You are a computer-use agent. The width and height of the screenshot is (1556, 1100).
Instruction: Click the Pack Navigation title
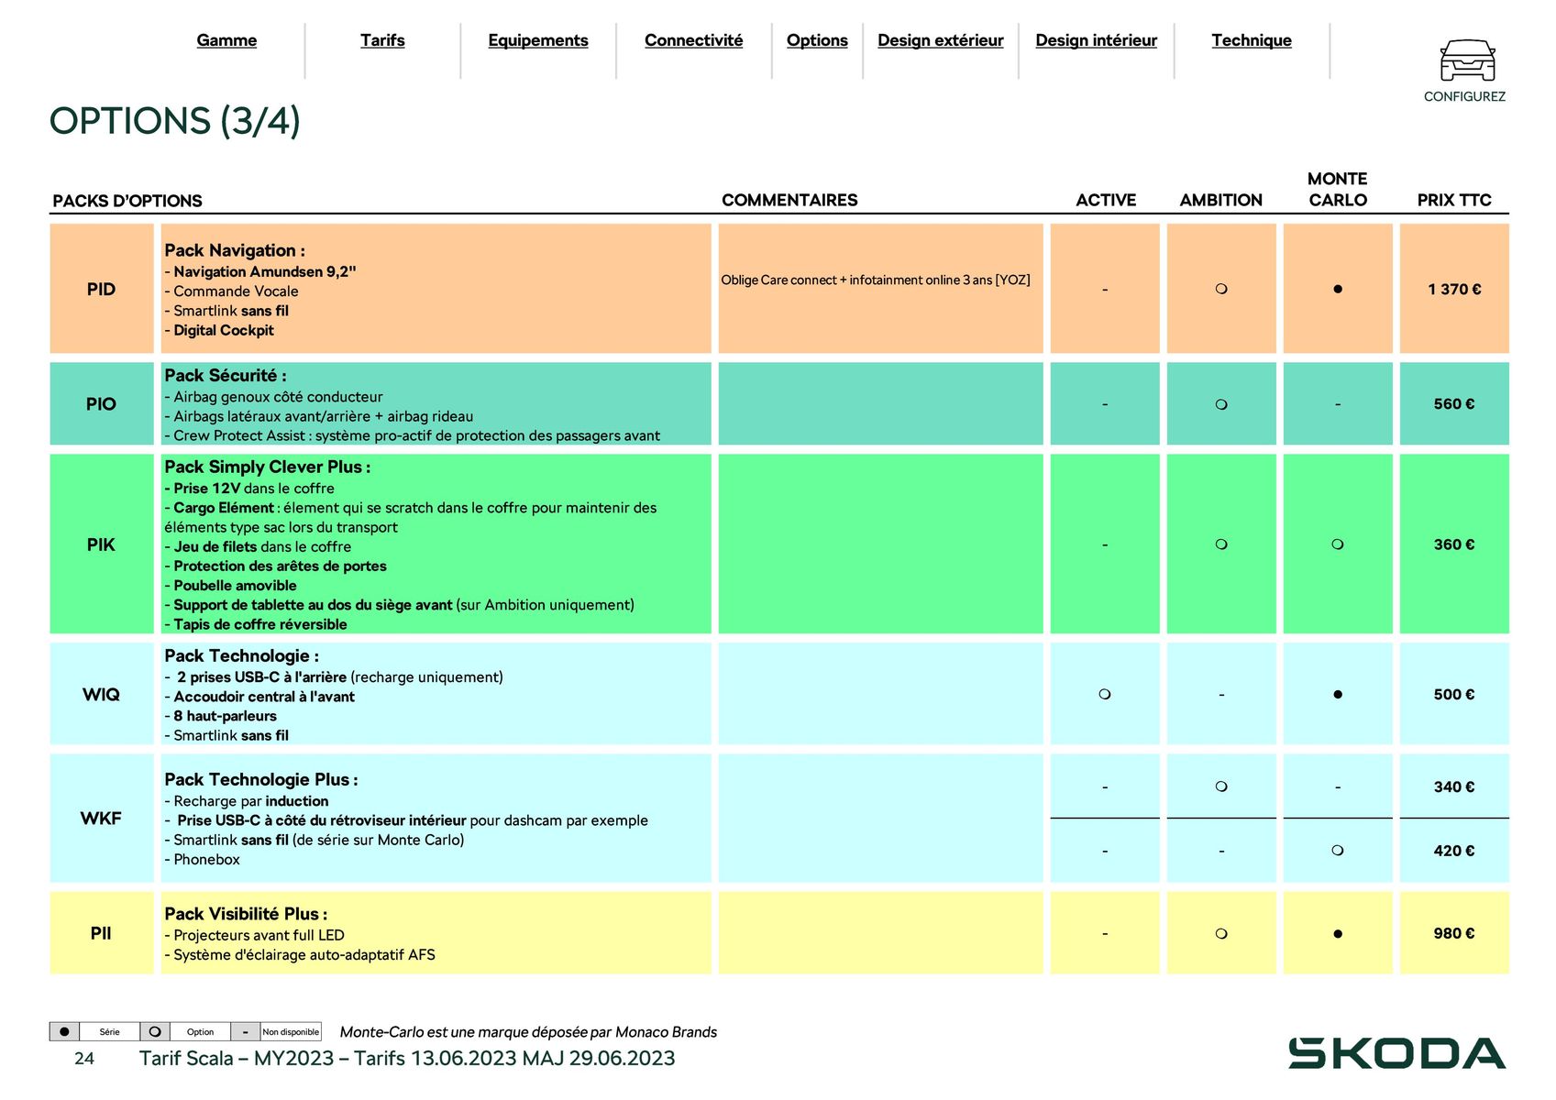click(x=235, y=250)
